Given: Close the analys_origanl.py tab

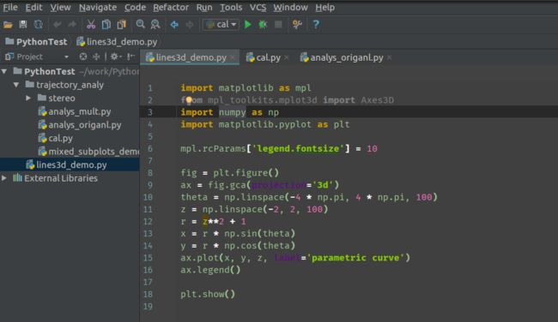Looking at the screenshot, I should tap(390, 57).
